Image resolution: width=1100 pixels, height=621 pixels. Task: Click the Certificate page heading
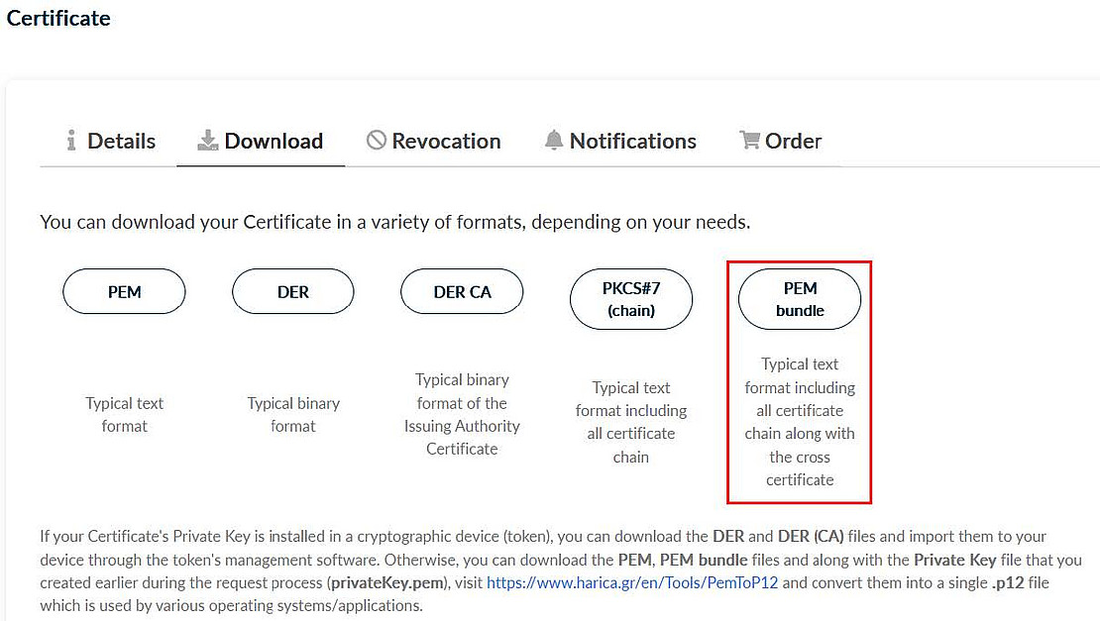click(x=58, y=18)
